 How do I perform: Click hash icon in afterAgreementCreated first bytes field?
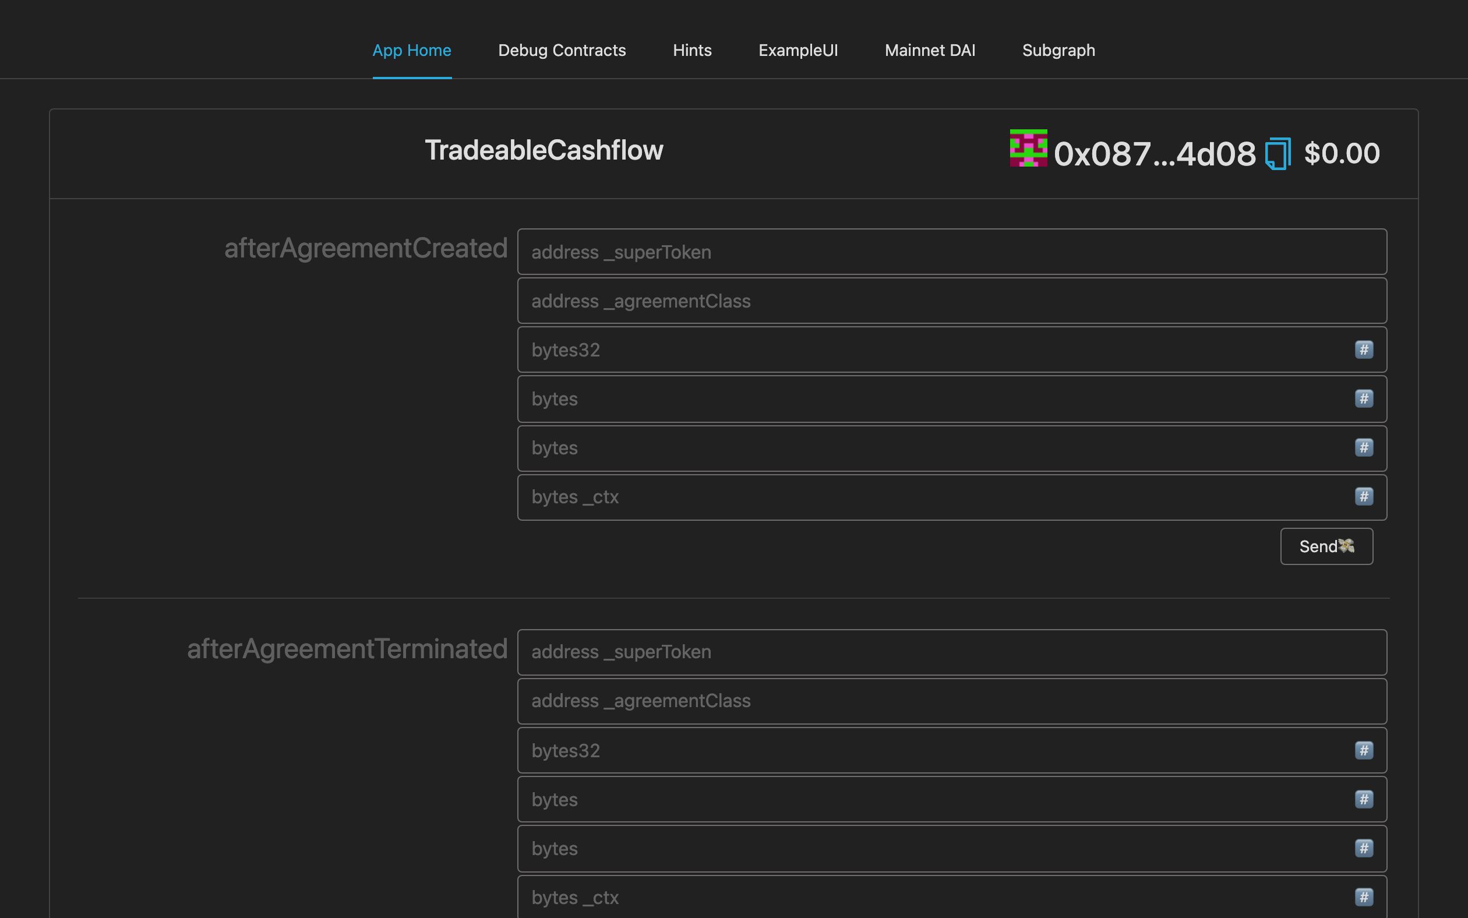click(1364, 399)
